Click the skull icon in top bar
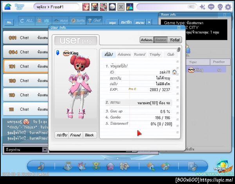Viewport: 235px width, 184px height. tap(220, 7)
